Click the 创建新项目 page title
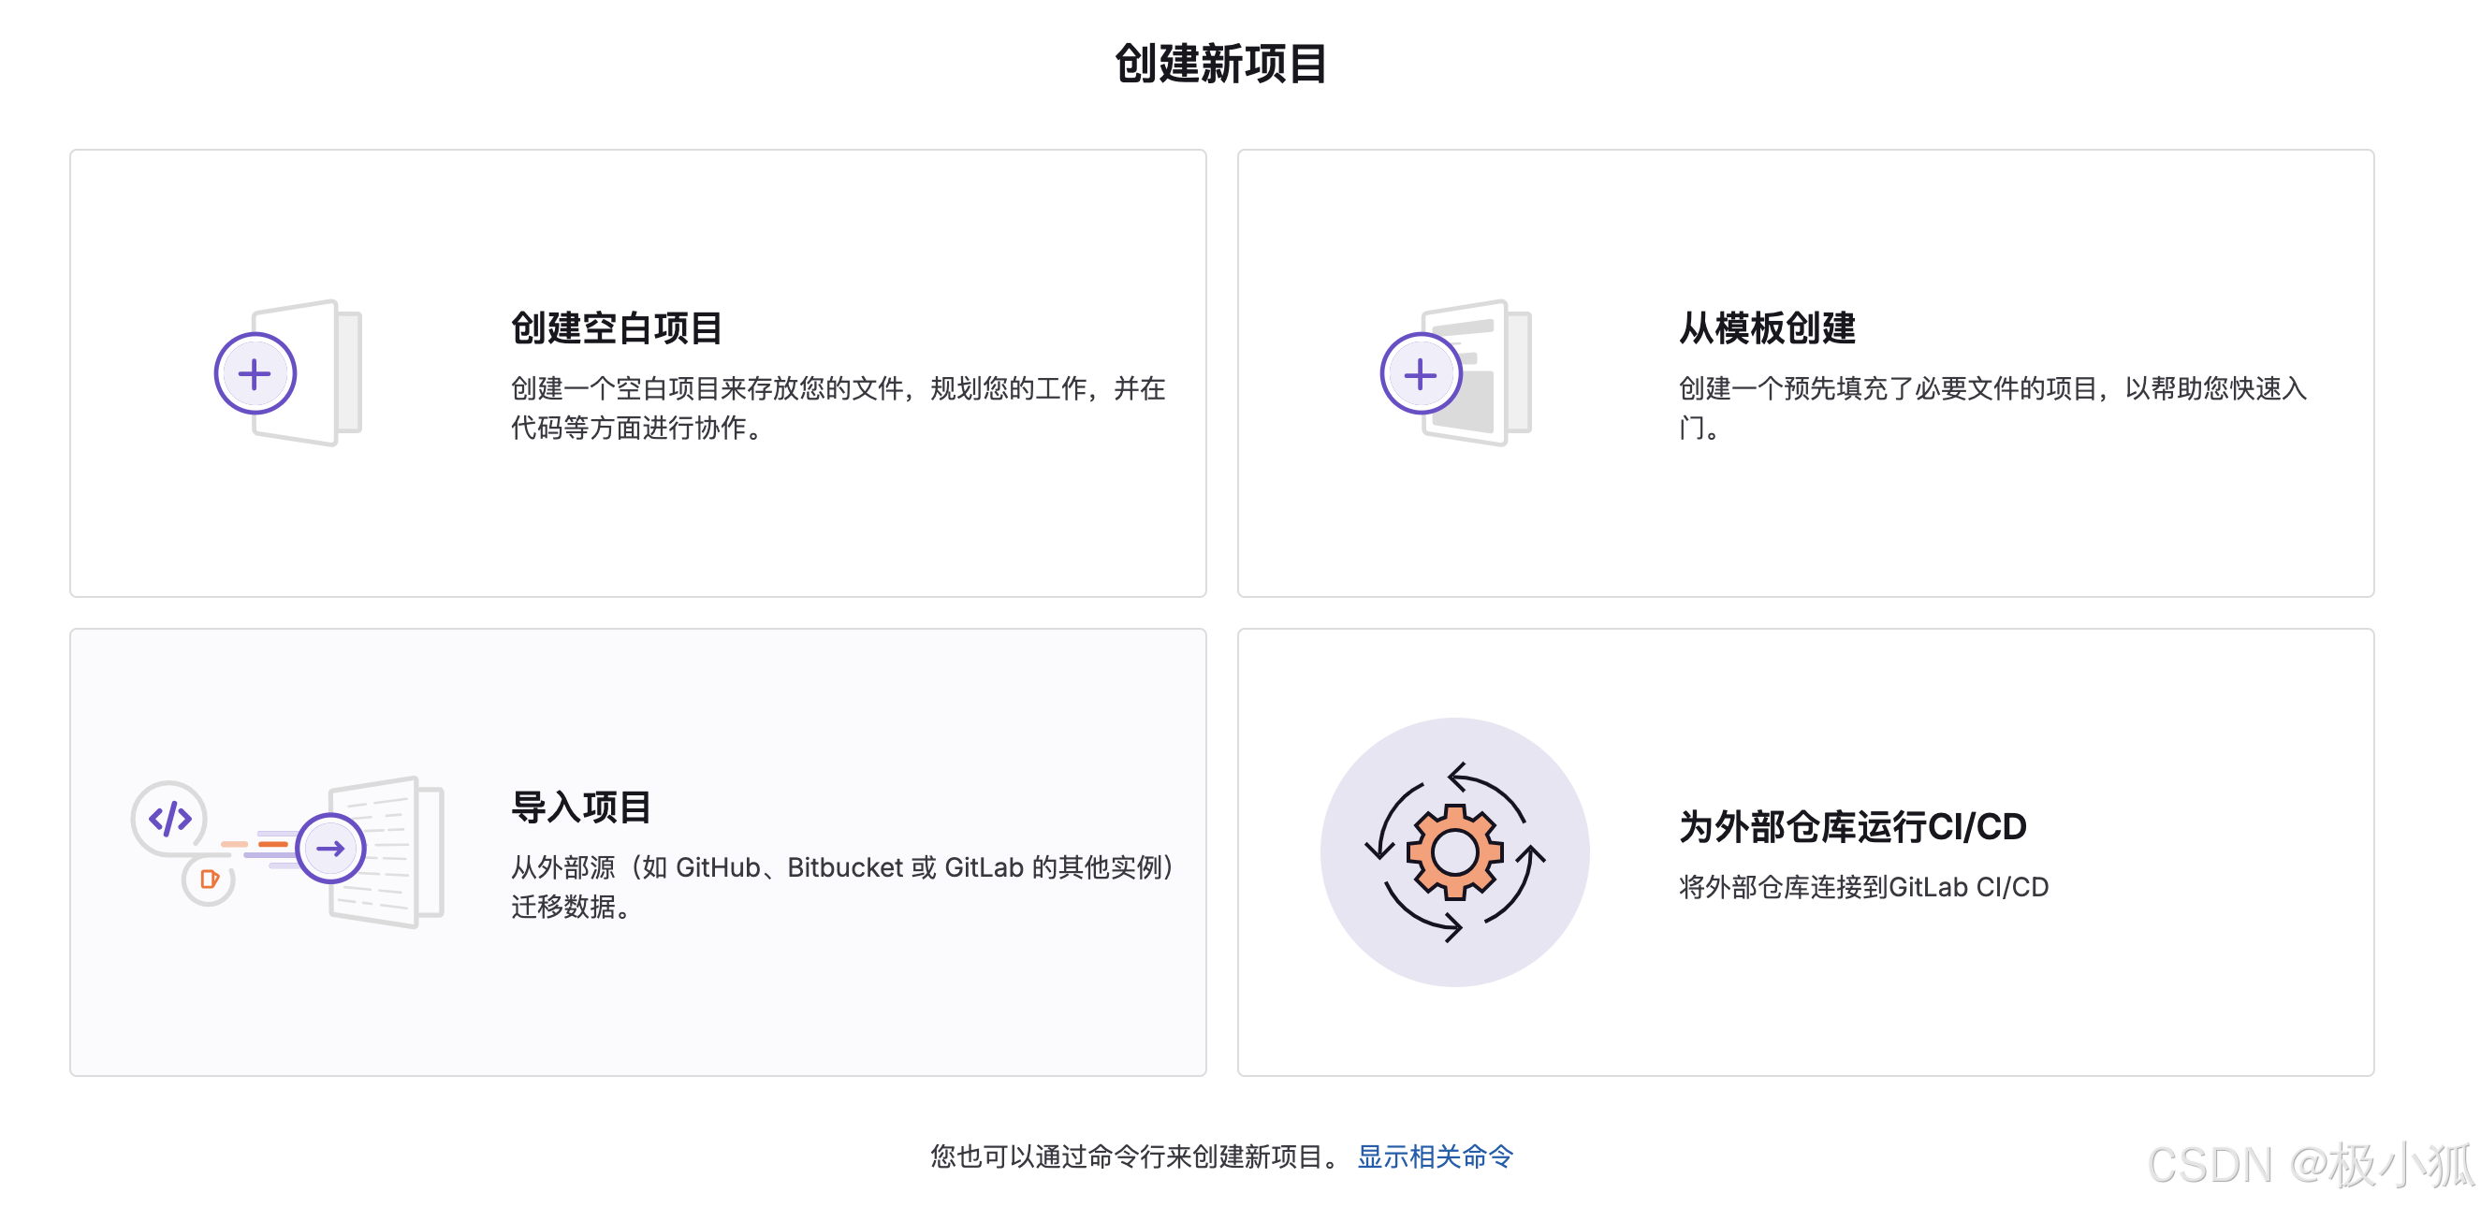The image size is (2480, 1207). pyautogui.click(x=1220, y=65)
